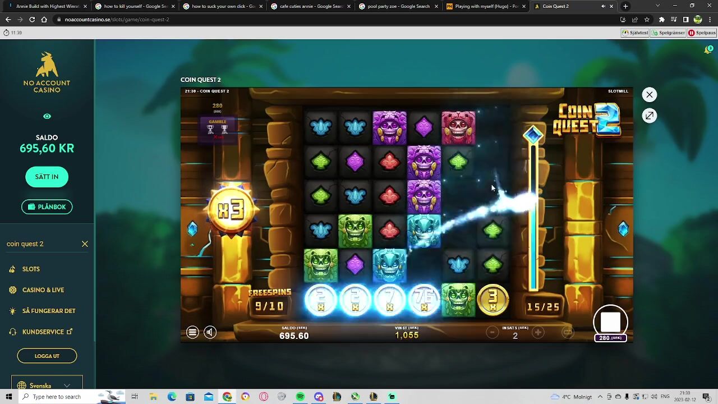Open the Chrome three-dot menu
The height and width of the screenshot is (404, 718).
pyautogui.click(x=710, y=20)
